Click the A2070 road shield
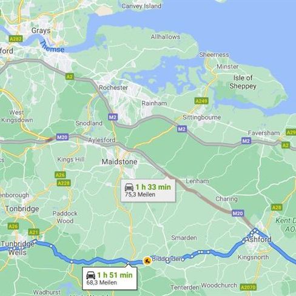 tap(248, 287)
